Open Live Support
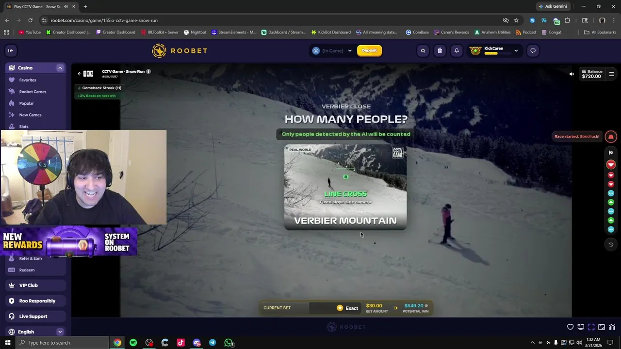The width and height of the screenshot is (621, 349). click(35, 317)
